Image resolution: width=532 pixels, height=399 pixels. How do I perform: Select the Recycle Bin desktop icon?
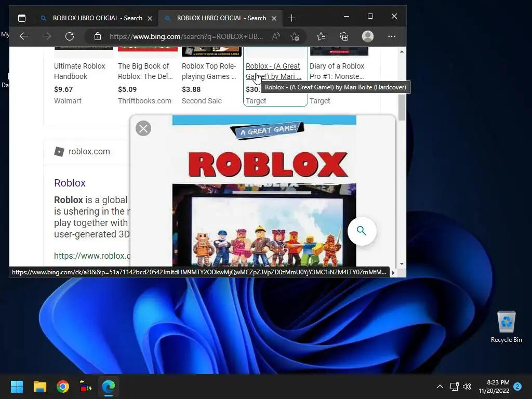click(506, 327)
